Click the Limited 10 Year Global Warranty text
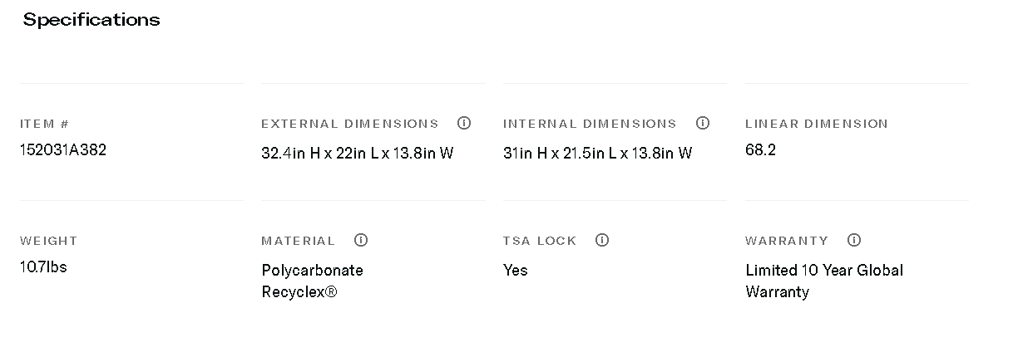 [x=823, y=281]
